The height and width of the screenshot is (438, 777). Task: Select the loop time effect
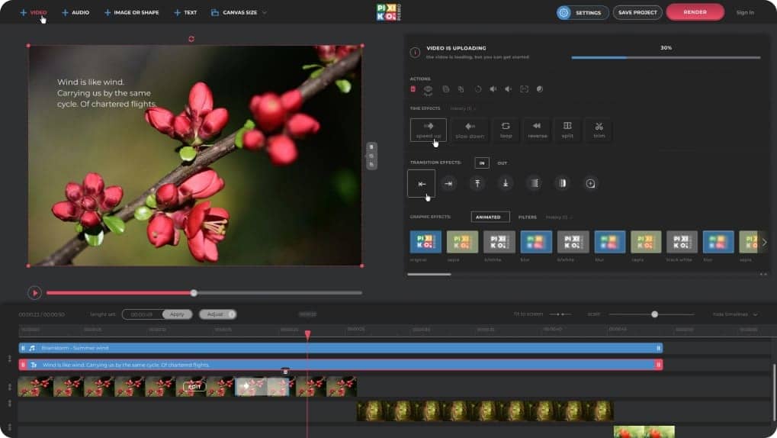(506, 129)
